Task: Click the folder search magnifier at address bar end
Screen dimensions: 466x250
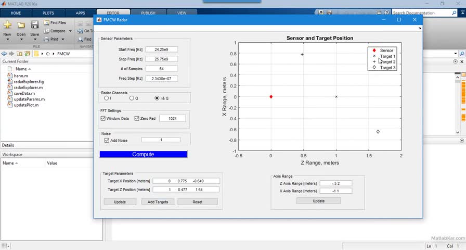Action: (x=462, y=54)
